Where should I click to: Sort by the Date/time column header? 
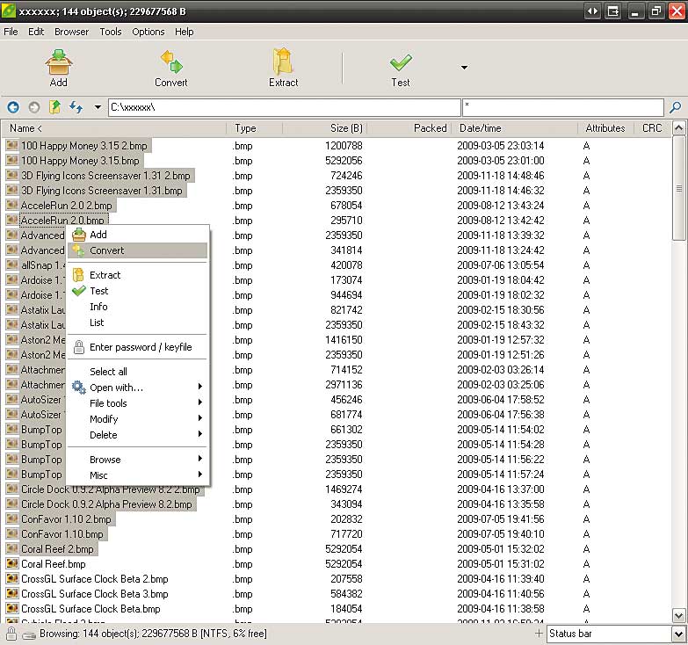pyautogui.click(x=515, y=128)
